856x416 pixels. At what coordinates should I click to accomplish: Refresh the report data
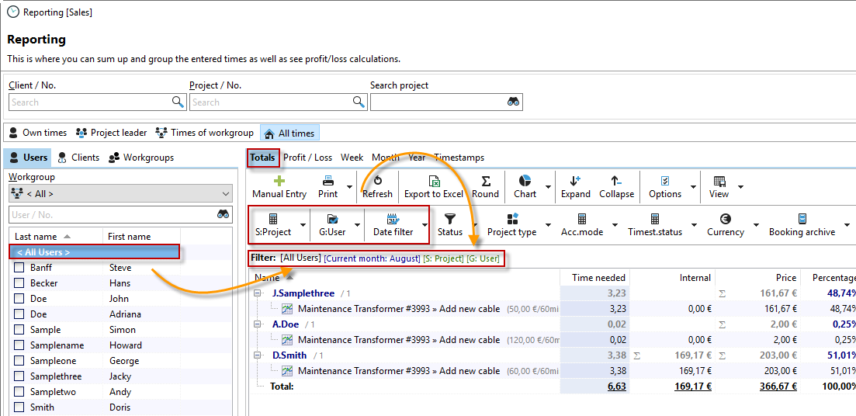coord(377,180)
